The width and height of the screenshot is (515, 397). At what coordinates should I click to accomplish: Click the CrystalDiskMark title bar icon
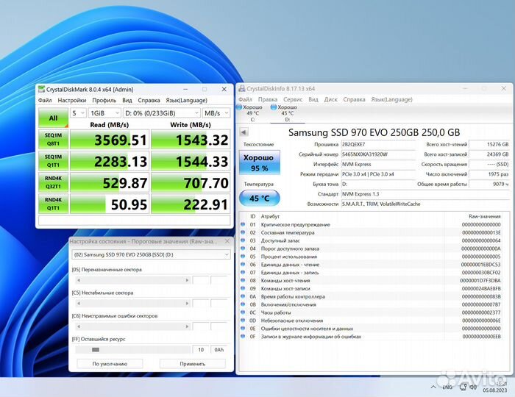click(x=41, y=89)
